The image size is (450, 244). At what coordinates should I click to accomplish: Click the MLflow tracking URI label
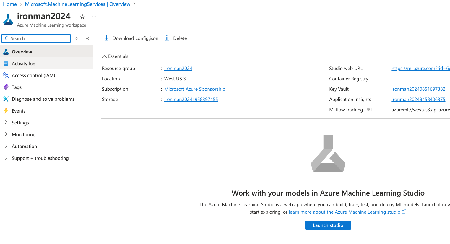[x=350, y=110]
